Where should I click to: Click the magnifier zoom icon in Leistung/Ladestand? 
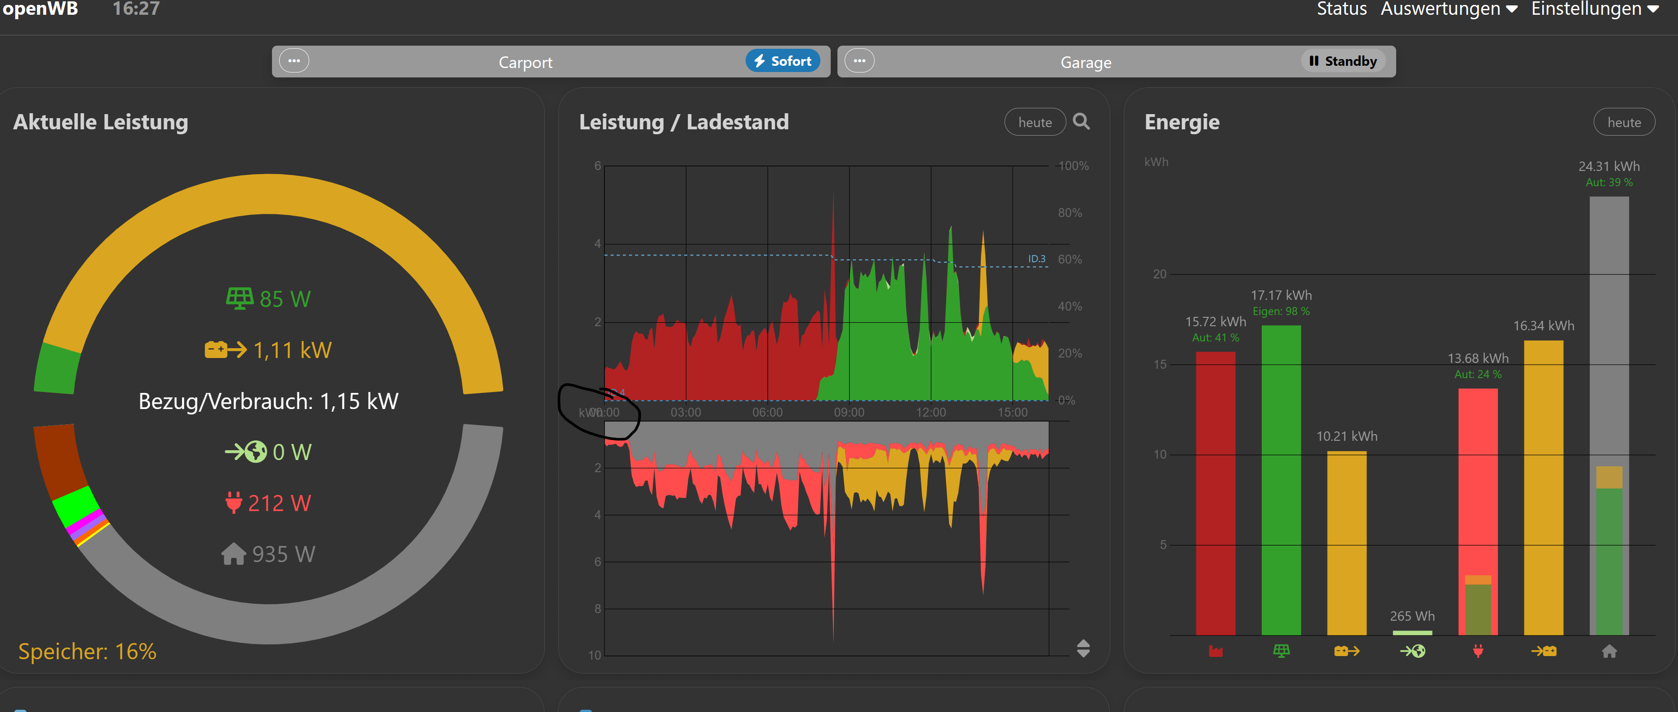tap(1081, 122)
